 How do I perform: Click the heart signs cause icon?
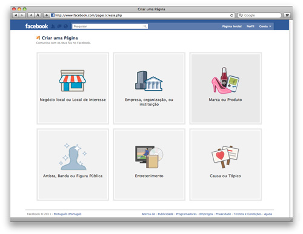pos(225,157)
